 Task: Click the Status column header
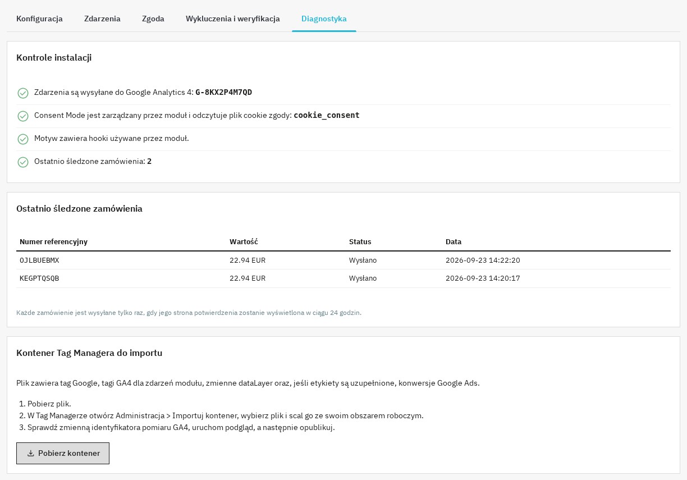click(360, 242)
